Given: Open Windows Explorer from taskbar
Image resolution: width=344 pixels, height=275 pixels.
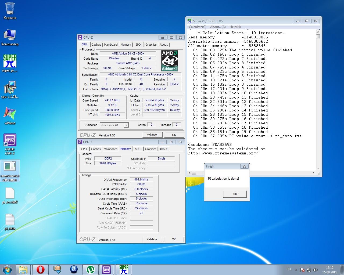Looking at the screenshot, I should (23, 269).
